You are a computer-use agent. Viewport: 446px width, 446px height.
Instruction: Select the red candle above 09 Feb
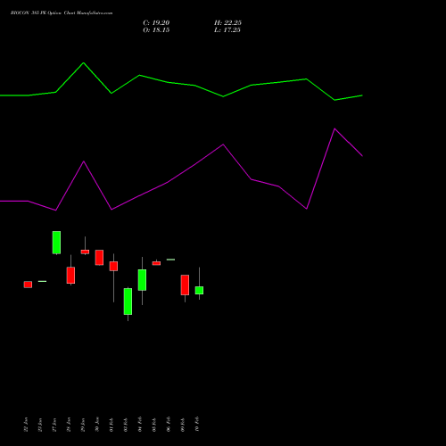click(185, 285)
